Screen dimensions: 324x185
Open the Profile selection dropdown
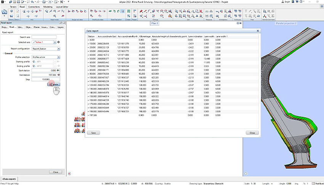pyautogui.click(x=58, y=57)
